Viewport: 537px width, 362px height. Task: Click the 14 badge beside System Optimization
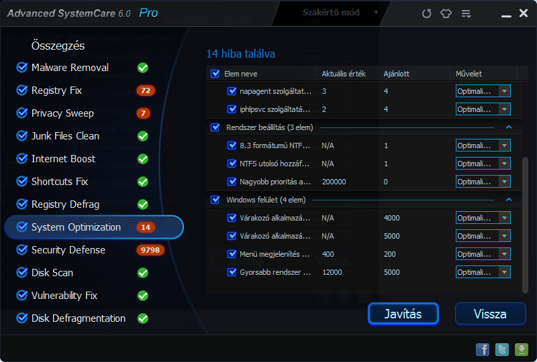pos(146,227)
